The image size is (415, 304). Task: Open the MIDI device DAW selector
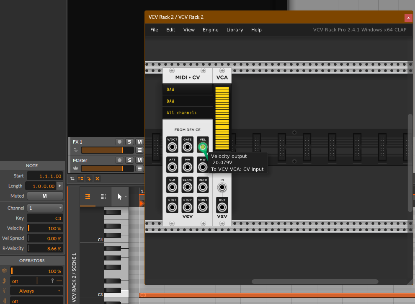click(x=187, y=101)
